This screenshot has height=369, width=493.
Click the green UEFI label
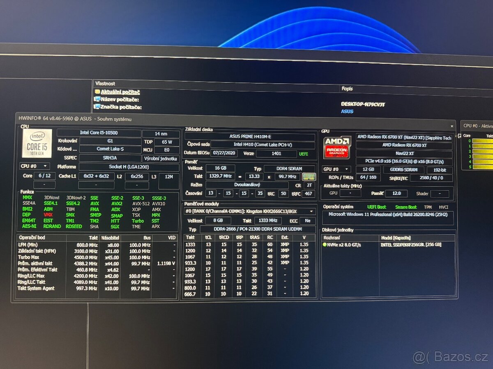pos(304,154)
